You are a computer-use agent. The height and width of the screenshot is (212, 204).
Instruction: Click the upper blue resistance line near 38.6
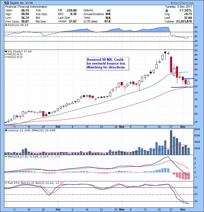[188, 79]
